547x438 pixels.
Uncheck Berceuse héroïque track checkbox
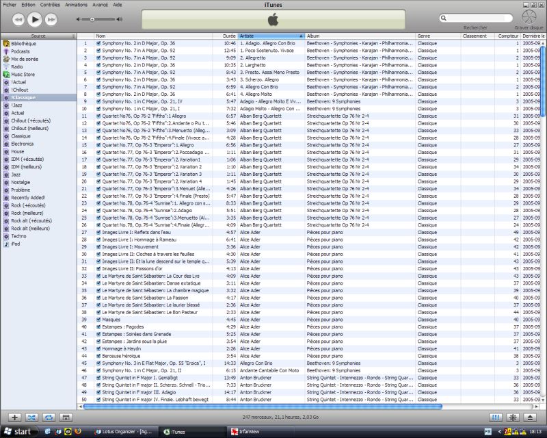(98, 355)
